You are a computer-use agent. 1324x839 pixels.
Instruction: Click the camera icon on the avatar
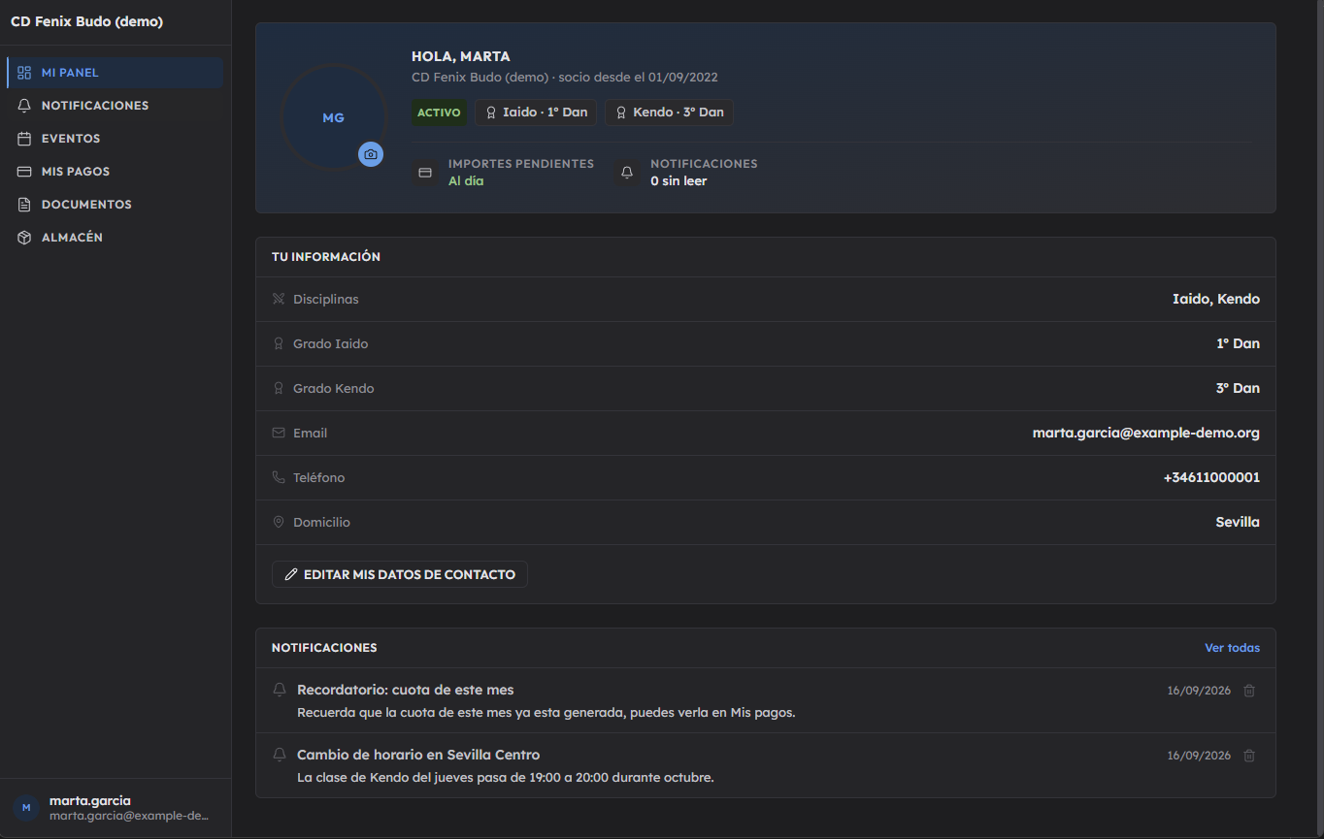tap(371, 154)
